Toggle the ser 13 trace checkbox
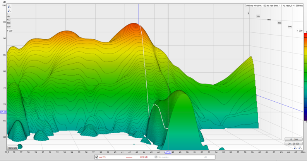This screenshot has width=307, height=161. click(96, 157)
